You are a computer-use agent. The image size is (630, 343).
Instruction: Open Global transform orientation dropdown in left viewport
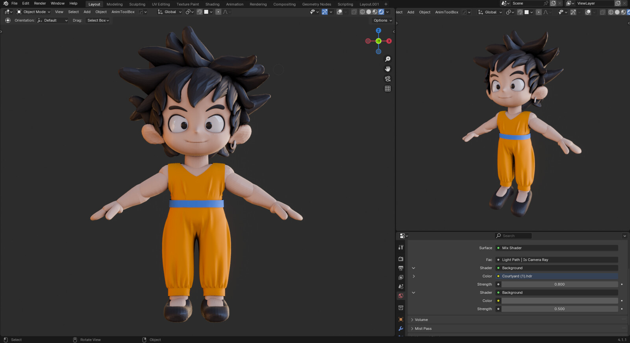170,12
